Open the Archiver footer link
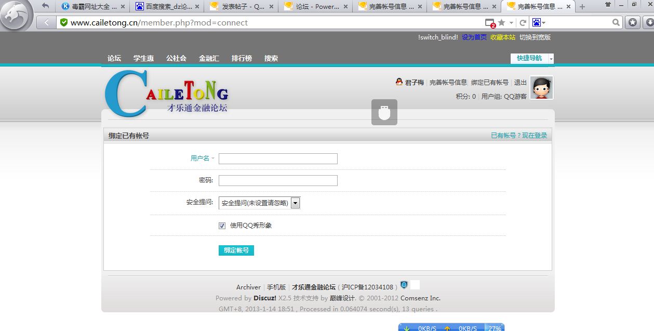654x331 pixels. pos(248,287)
